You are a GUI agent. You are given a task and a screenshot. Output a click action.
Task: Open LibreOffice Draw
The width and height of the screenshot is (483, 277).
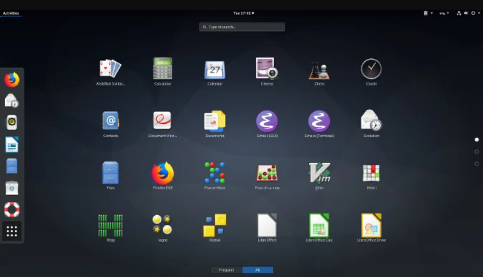click(x=371, y=228)
